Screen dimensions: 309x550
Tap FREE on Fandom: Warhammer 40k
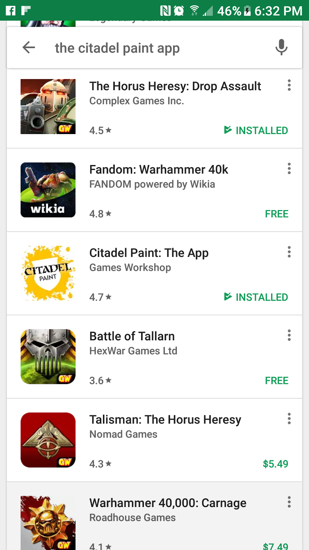tap(277, 214)
